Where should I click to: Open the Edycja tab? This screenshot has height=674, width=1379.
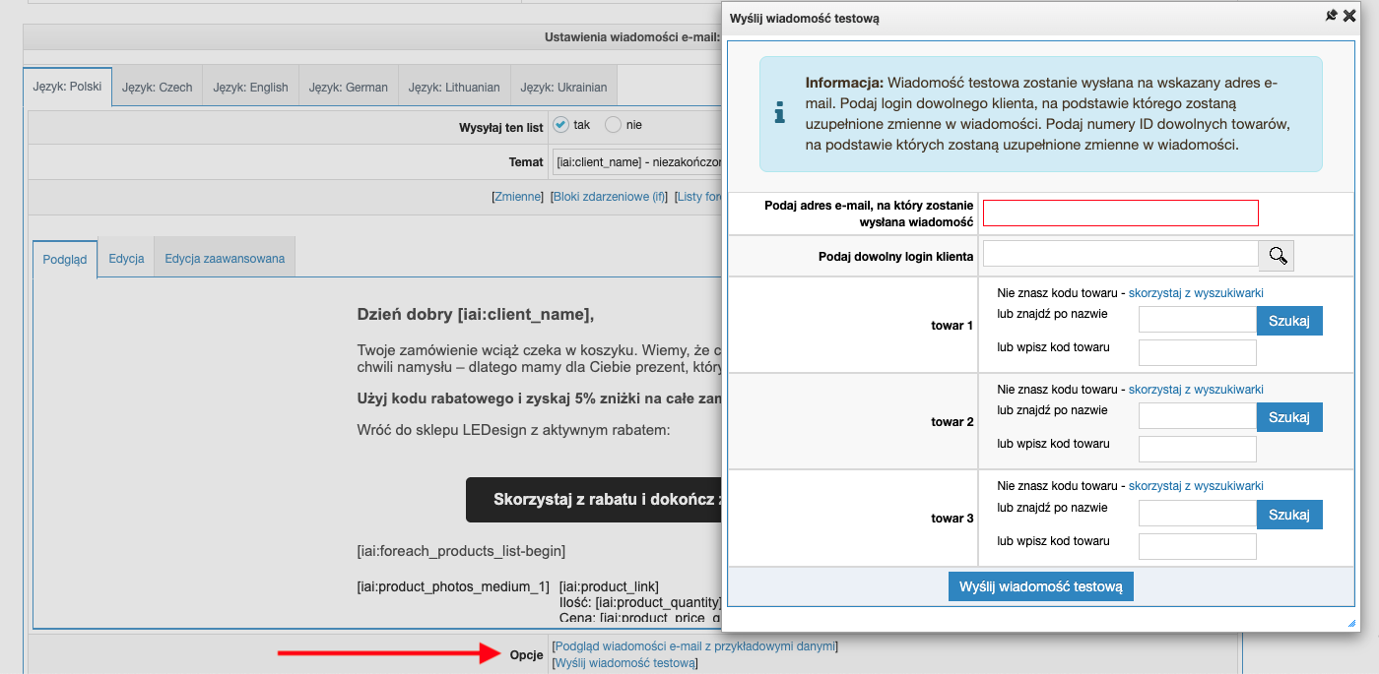(x=126, y=259)
